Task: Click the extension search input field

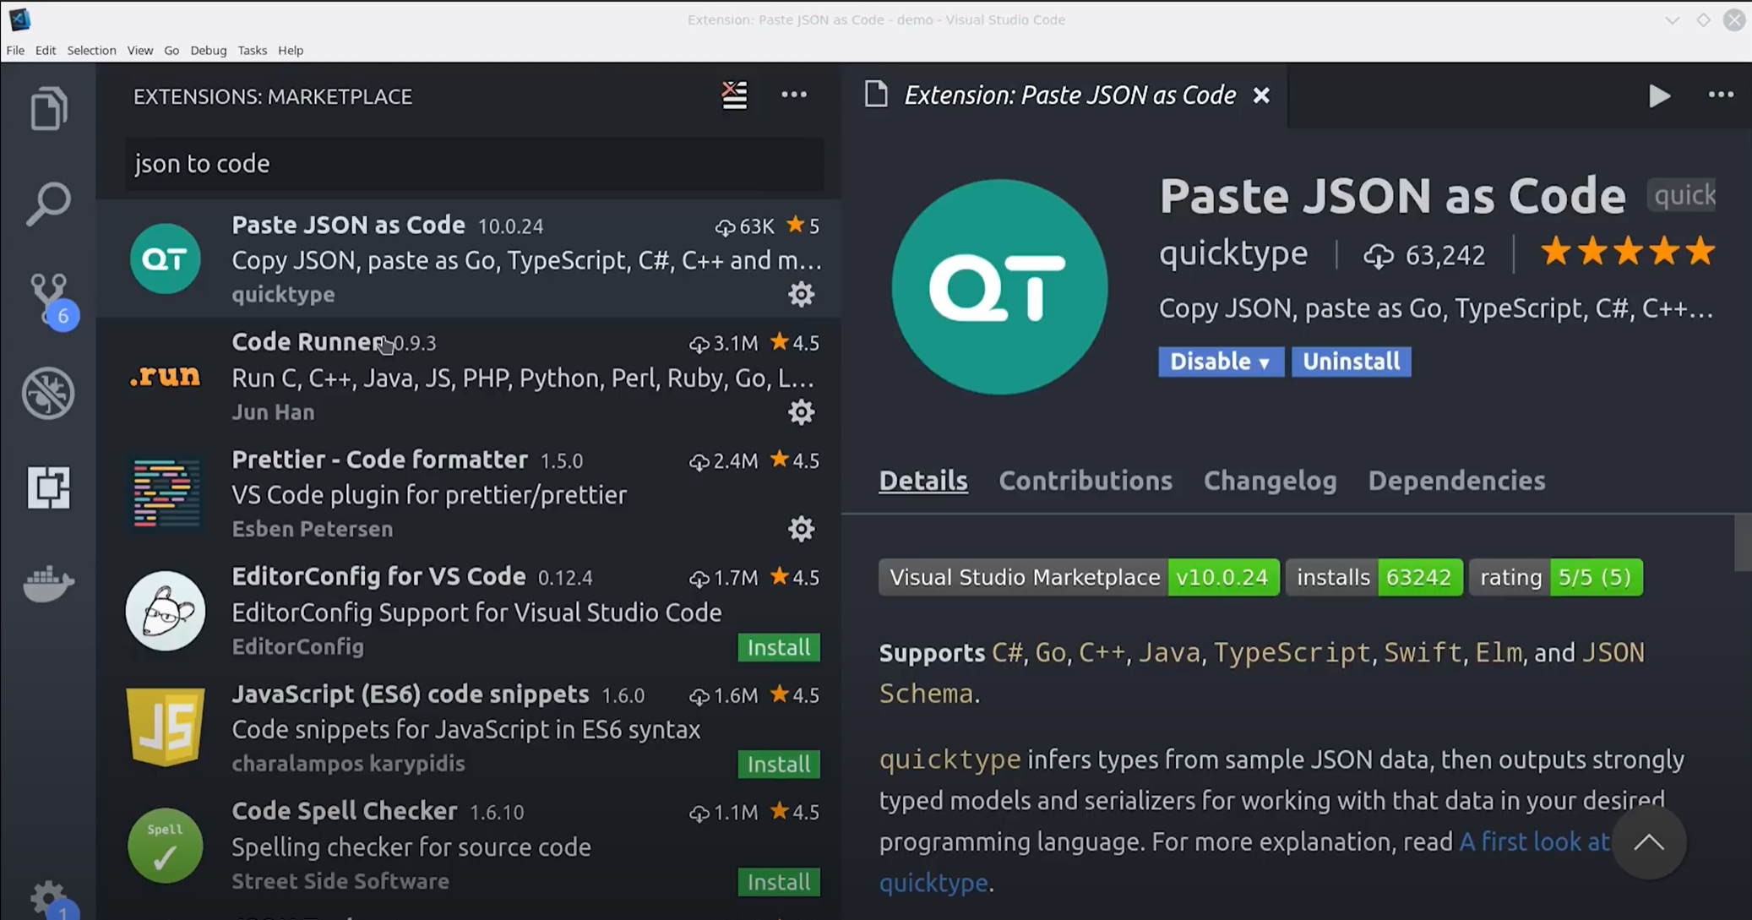Action: pyautogui.click(x=473, y=164)
